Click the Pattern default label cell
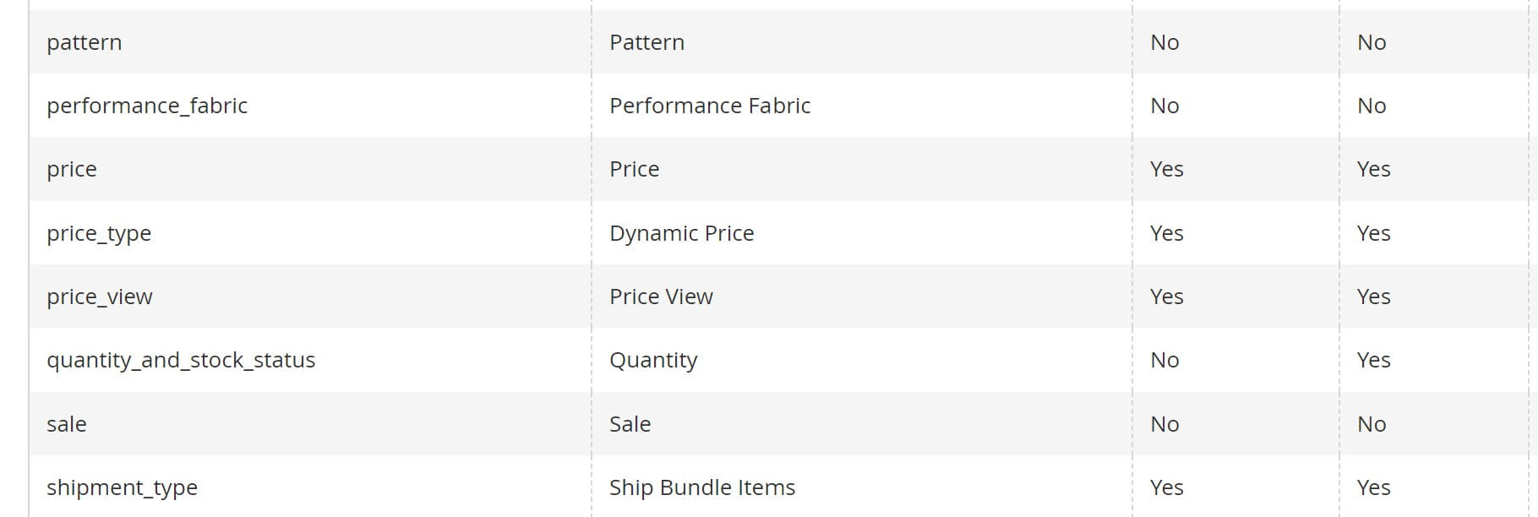1538x517 pixels. (646, 42)
